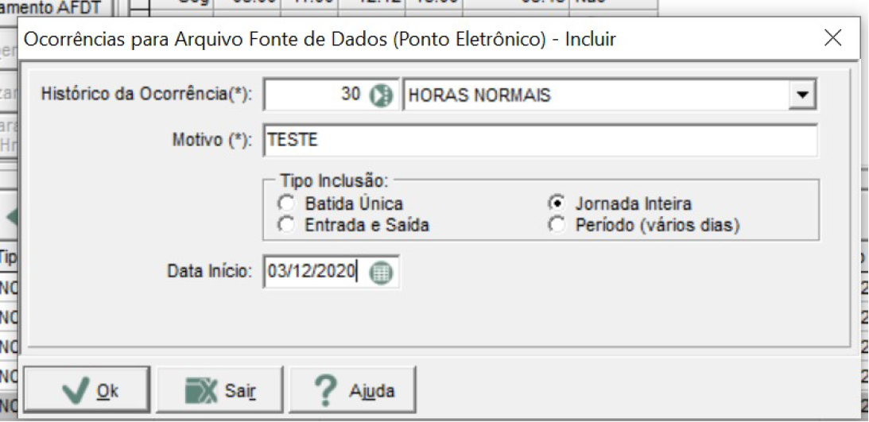Exit using the Sair button
Screen dimensions: 869x422
click(x=219, y=390)
